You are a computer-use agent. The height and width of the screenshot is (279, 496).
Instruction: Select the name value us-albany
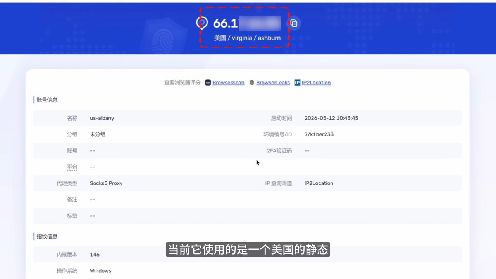point(102,118)
